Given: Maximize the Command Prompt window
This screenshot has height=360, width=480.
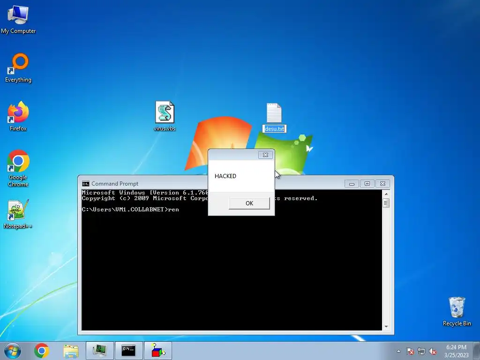Looking at the screenshot, I should (x=367, y=184).
